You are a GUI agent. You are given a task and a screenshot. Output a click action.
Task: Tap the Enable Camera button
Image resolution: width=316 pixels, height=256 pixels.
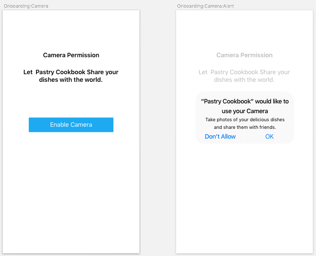(71, 125)
